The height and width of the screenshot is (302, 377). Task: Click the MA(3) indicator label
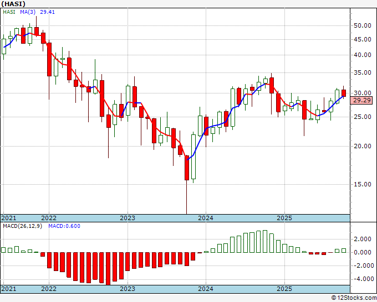click(28, 12)
